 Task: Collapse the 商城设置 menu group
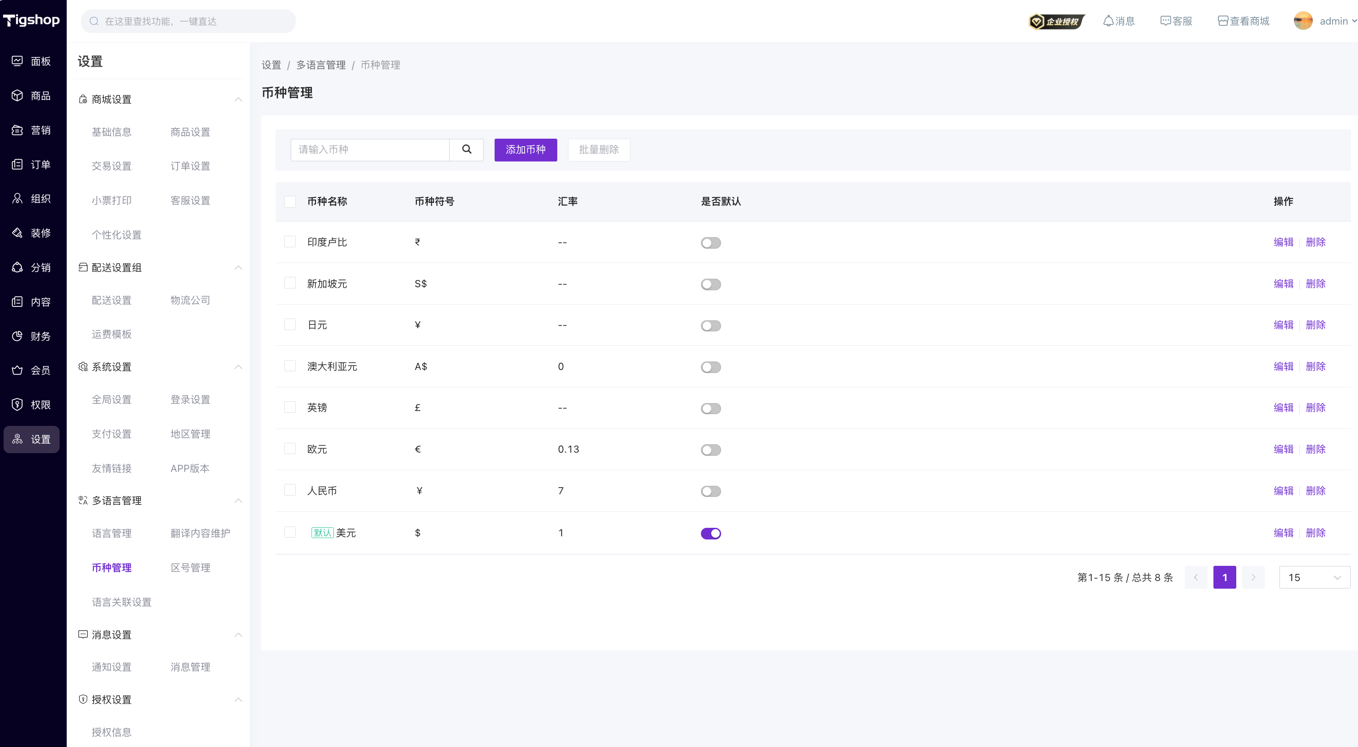[x=238, y=100]
